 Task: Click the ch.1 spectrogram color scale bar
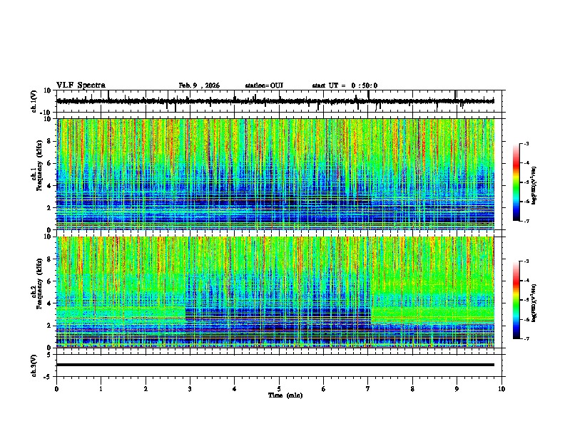tap(516, 182)
